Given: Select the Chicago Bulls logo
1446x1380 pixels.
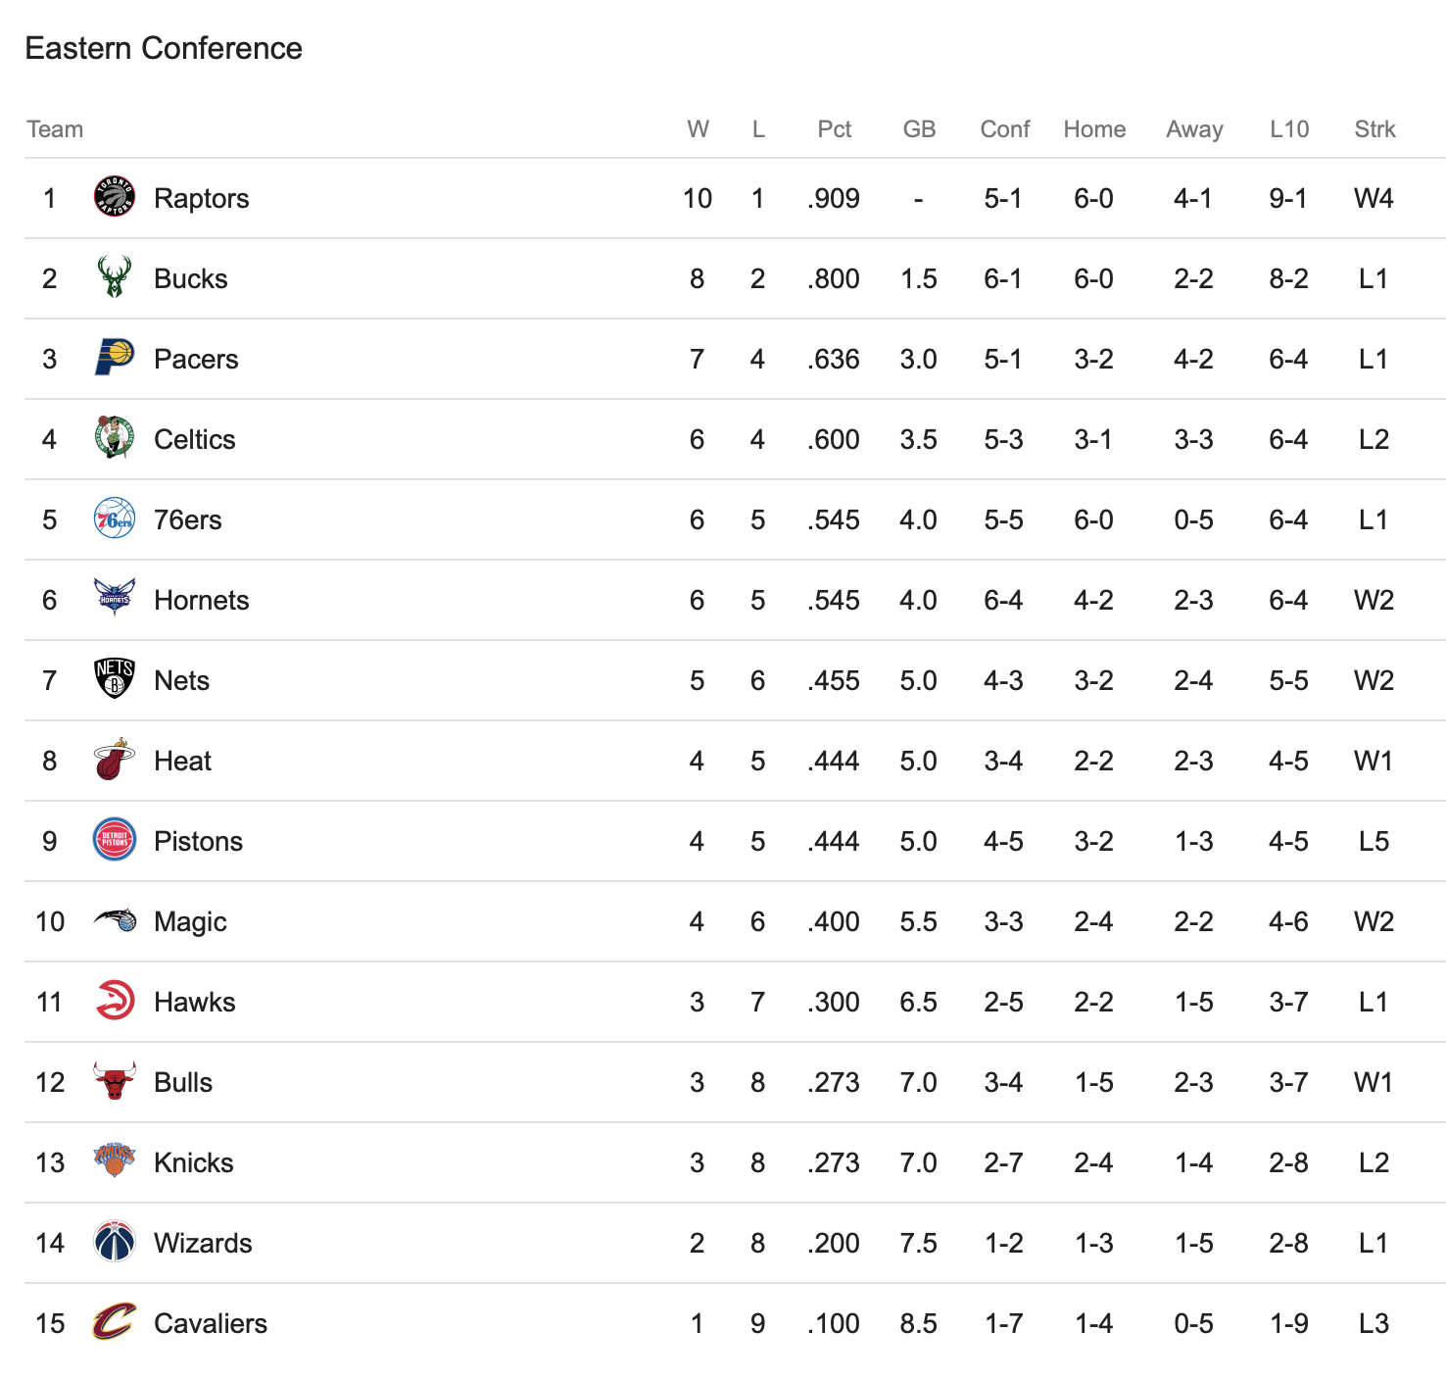Looking at the screenshot, I should 114,1081.
